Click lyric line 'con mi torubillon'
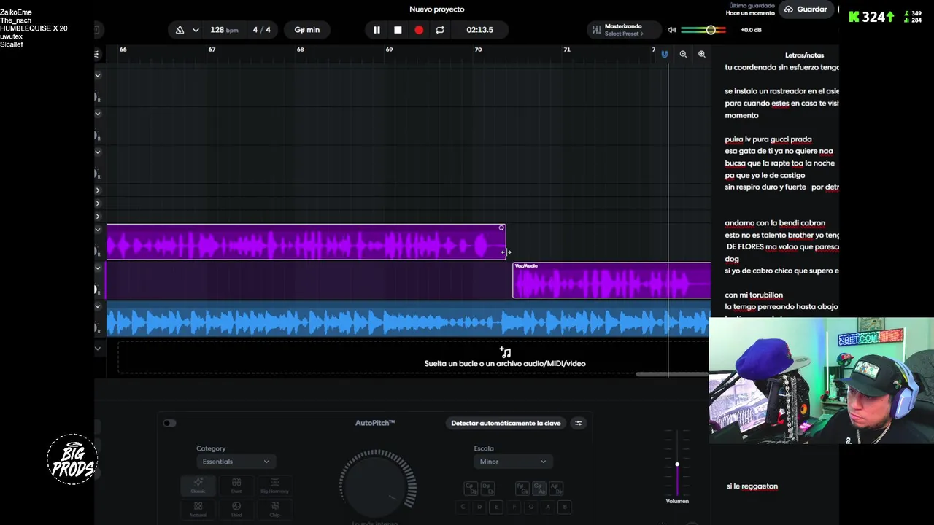The image size is (934, 525). pyautogui.click(x=754, y=295)
